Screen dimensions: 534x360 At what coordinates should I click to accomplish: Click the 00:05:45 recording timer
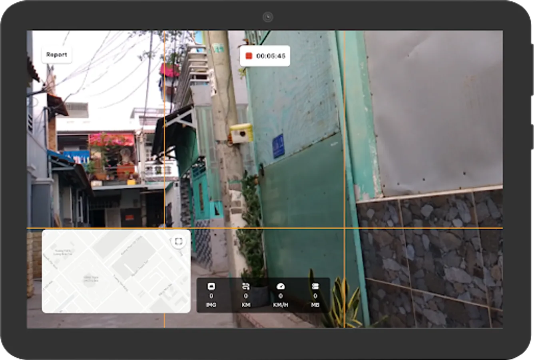coord(271,56)
